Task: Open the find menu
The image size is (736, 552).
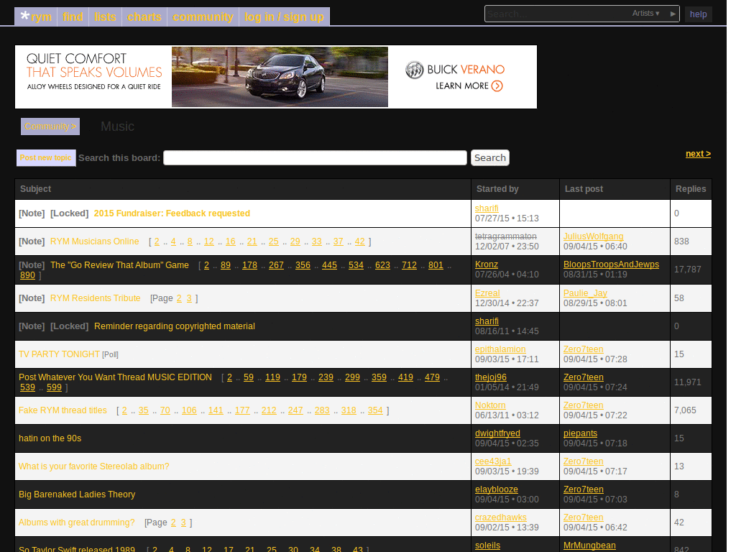Action: point(73,17)
